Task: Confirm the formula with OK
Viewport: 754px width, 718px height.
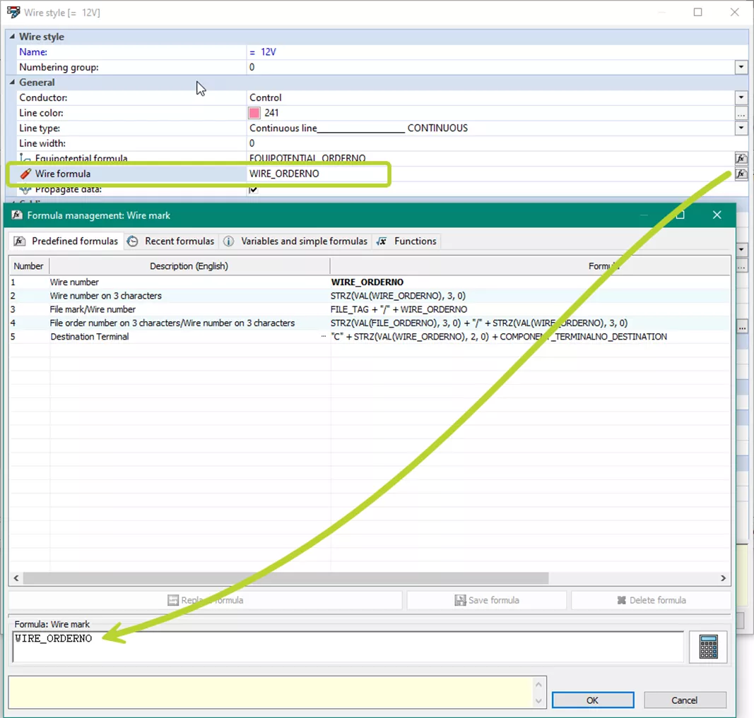Action: pos(592,700)
